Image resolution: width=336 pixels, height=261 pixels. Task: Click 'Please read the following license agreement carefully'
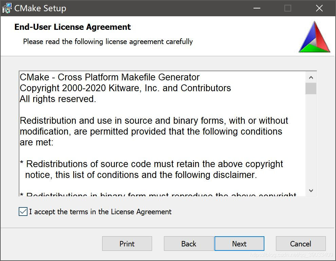click(x=108, y=41)
